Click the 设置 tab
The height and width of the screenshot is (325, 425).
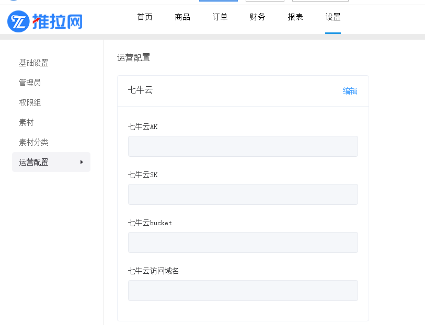[333, 17]
